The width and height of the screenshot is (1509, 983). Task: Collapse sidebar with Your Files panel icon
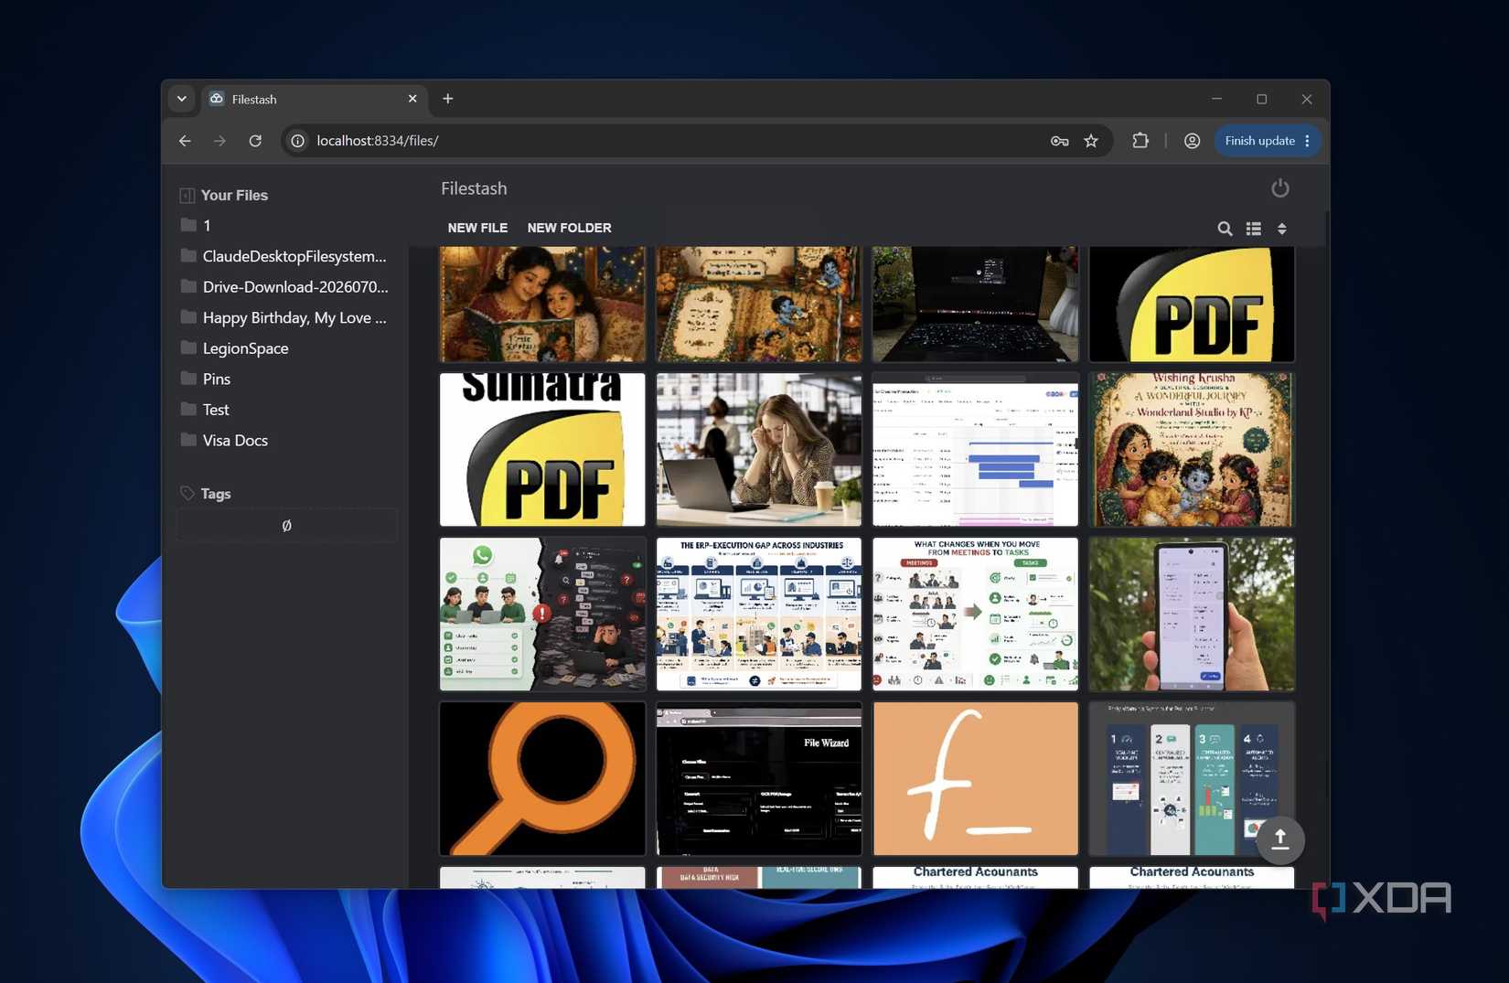pos(187,196)
